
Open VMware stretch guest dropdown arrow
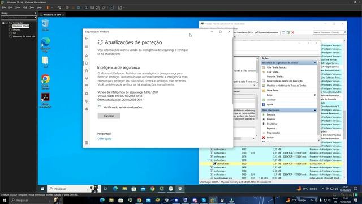[x=124, y=7]
